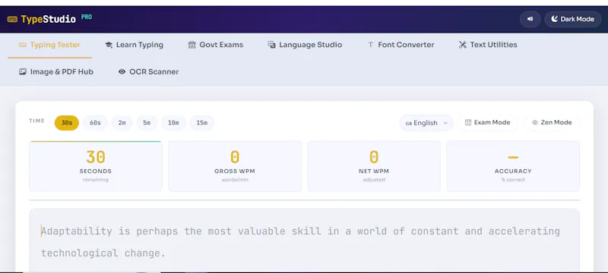Switch to the OCR Scanner tab
Screen dimensions: 608x273
(x=148, y=72)
